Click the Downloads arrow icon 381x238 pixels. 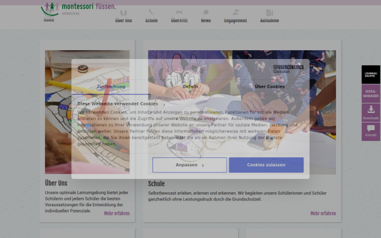coord(371,110)
